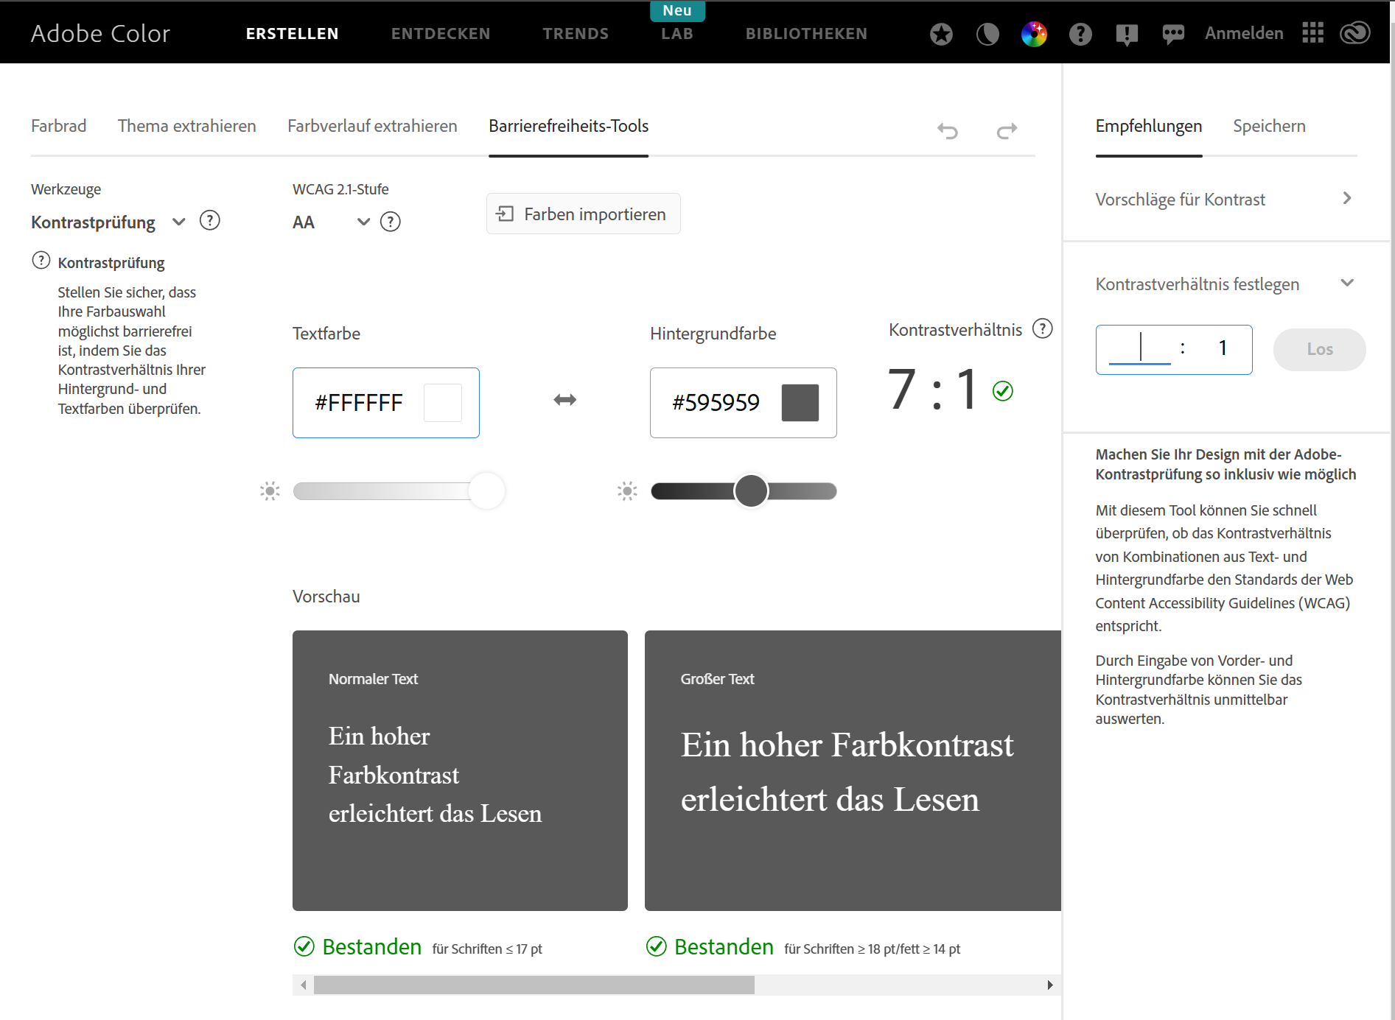Viewport: 1395px width, 1020px height.
Task: Click help icon next to Kontrastprüfung dropdown
Action: point(210,221)
